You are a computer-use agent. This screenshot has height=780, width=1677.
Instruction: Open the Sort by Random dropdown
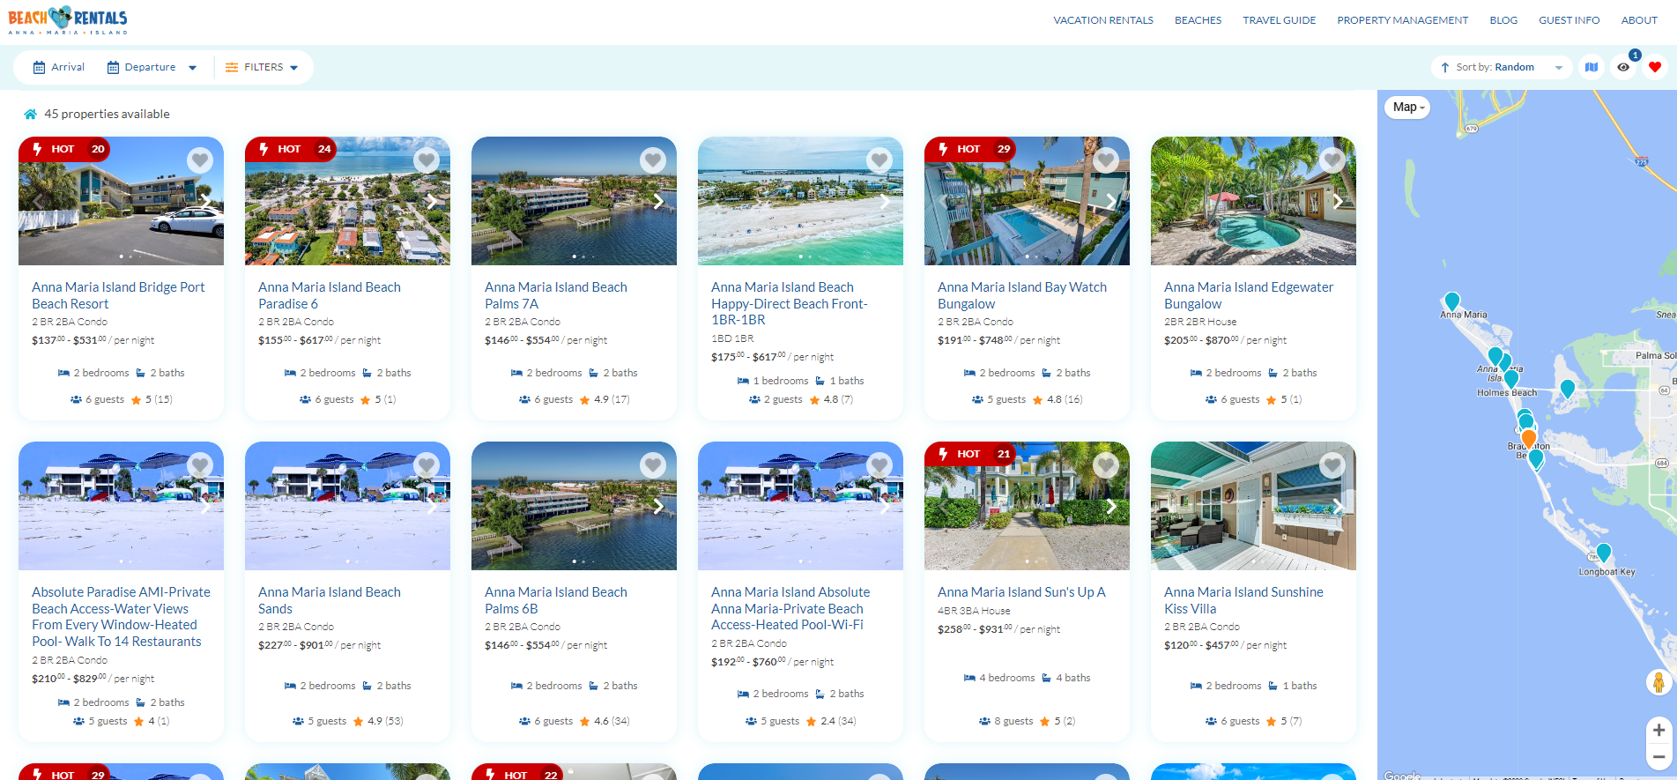(1502, 67)
